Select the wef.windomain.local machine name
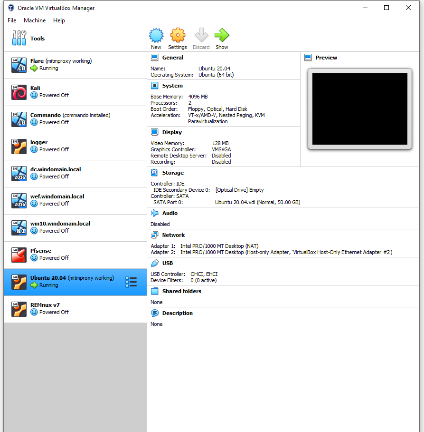 click(x=57, y=196)
